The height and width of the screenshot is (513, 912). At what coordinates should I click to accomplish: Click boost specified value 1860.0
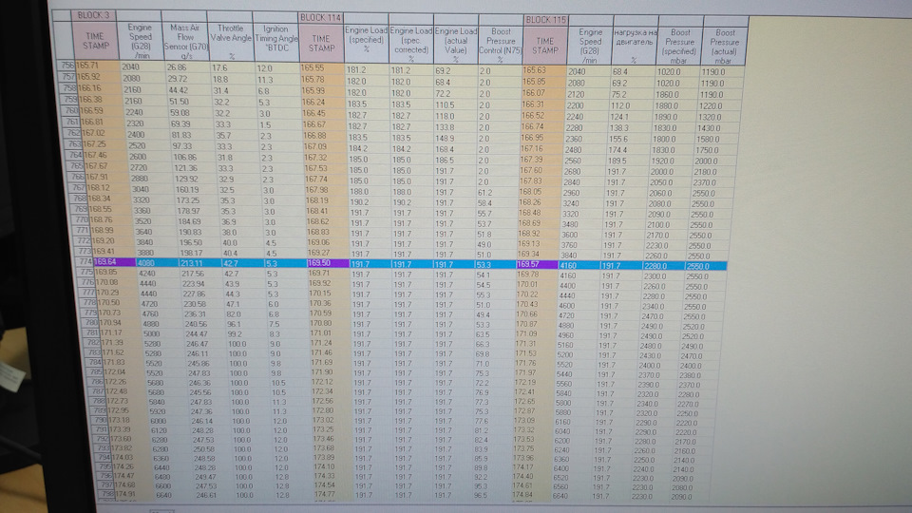(x=669, y=94)
